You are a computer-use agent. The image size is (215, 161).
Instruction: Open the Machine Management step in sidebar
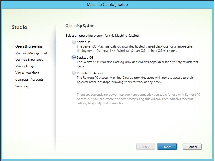tap(31, 53)
